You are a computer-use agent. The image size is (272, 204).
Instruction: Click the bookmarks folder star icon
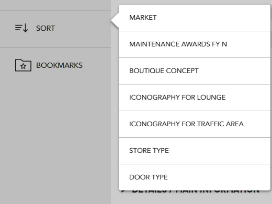coord(23,65)
